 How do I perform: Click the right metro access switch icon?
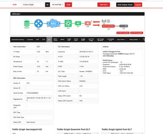(58, 23)
